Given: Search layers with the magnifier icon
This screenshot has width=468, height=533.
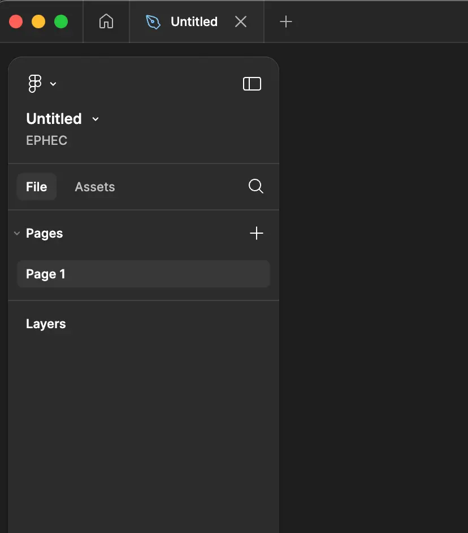Looking at the screenshot, I should pyautogui.click(x=256, y=187).
